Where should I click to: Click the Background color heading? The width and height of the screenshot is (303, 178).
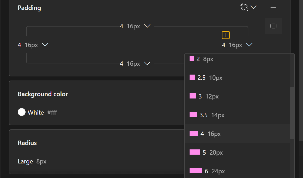[43, 94]
